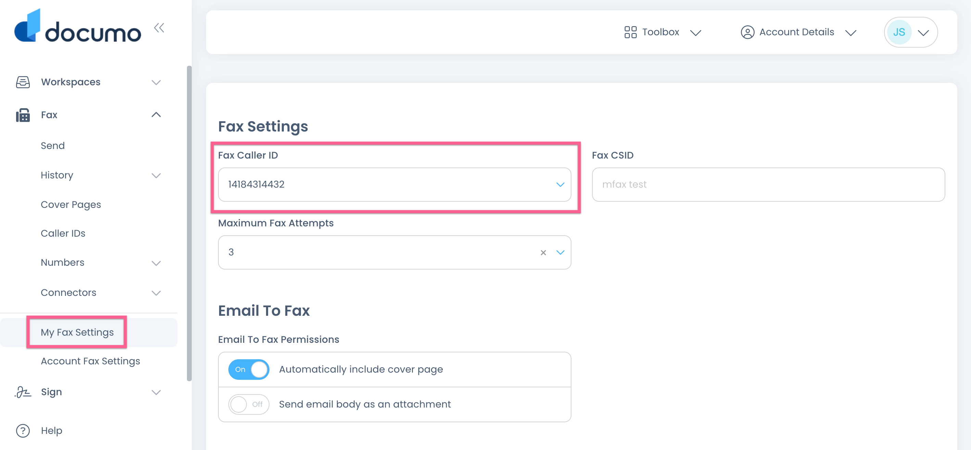Click the Email To Fax Permissions label
Image resolution: width=971 pixels, height=450 pixels.
point(279,340)
